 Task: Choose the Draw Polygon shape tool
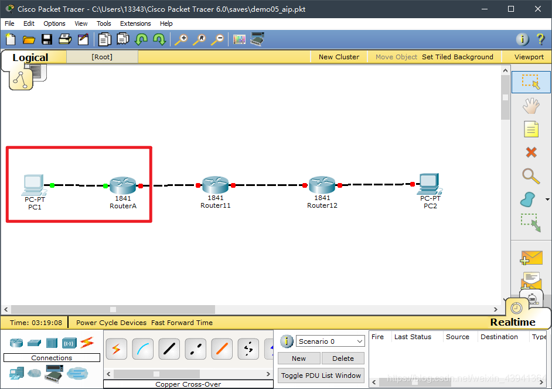528,199
